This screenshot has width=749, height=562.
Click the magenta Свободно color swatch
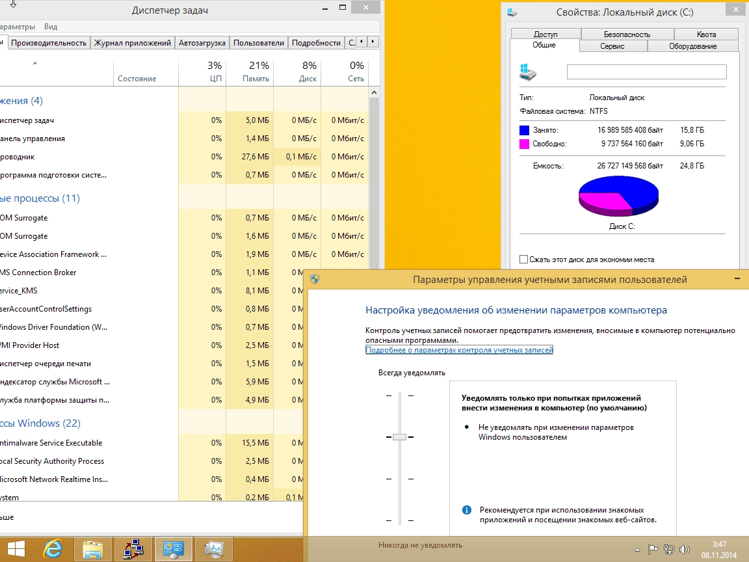pyautogui.click(x=524, y=144)
